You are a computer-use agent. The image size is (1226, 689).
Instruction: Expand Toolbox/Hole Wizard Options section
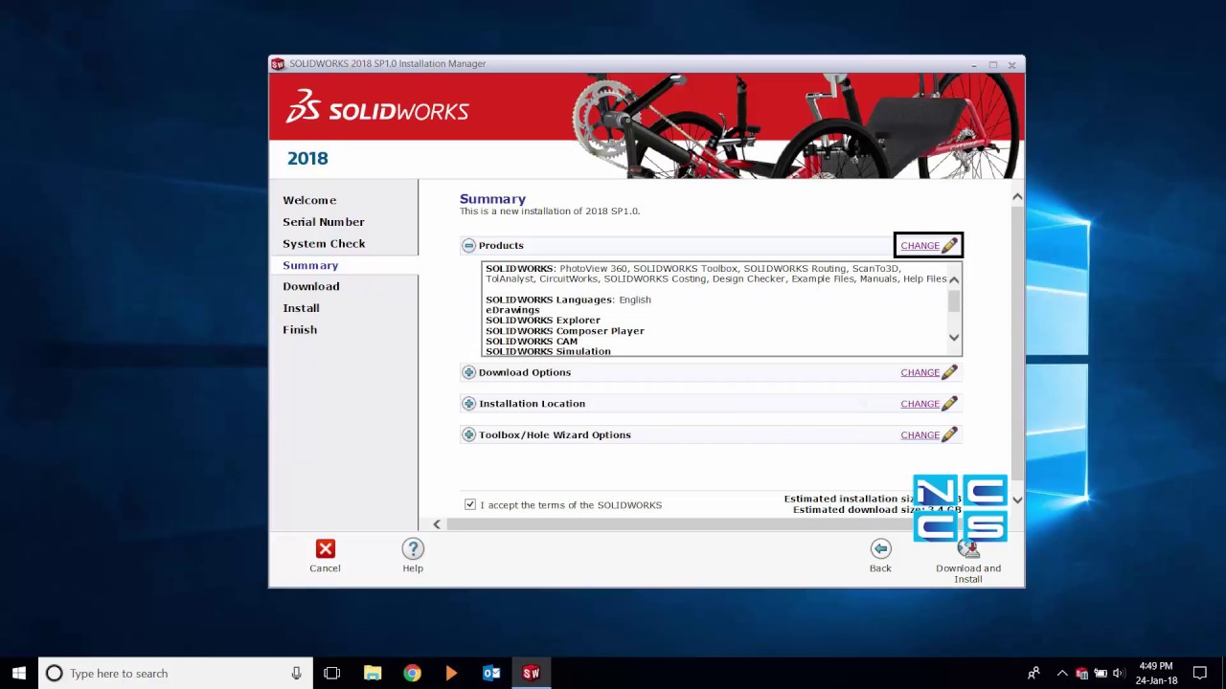coord(468,434)
